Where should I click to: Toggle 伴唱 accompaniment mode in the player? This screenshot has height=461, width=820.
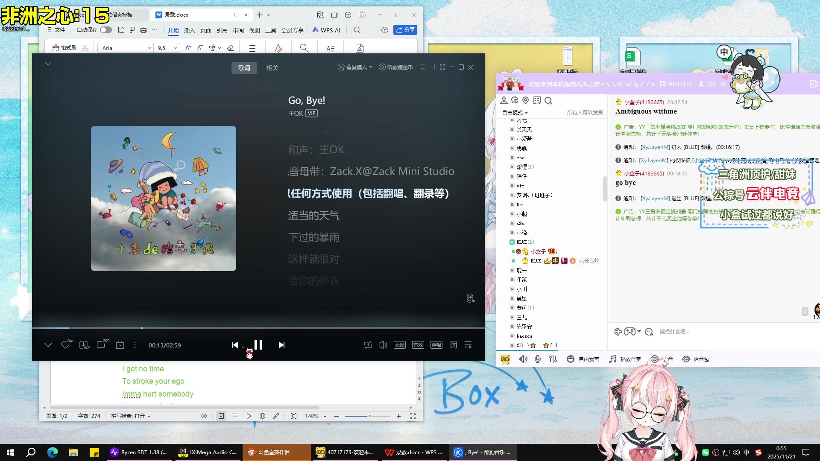point(436,344)
